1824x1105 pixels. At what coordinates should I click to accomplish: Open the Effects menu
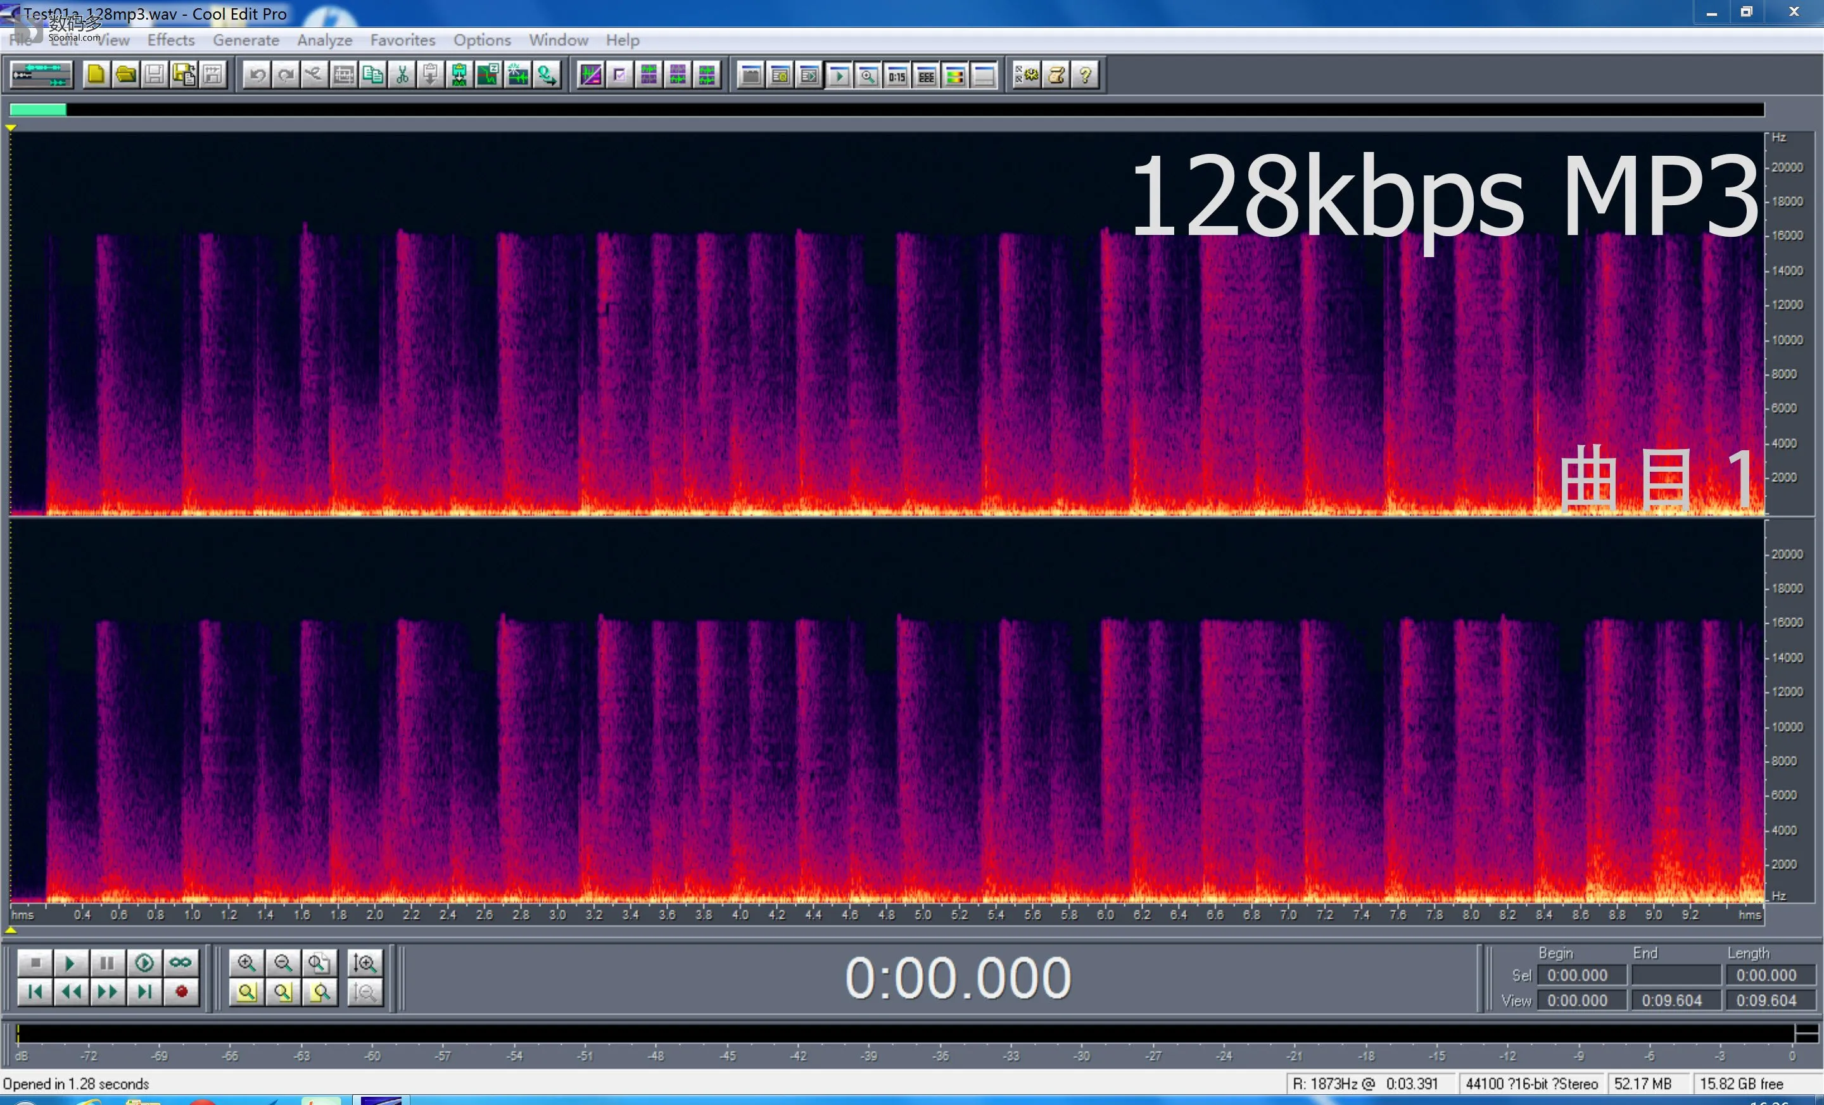(x=171, y=40)
